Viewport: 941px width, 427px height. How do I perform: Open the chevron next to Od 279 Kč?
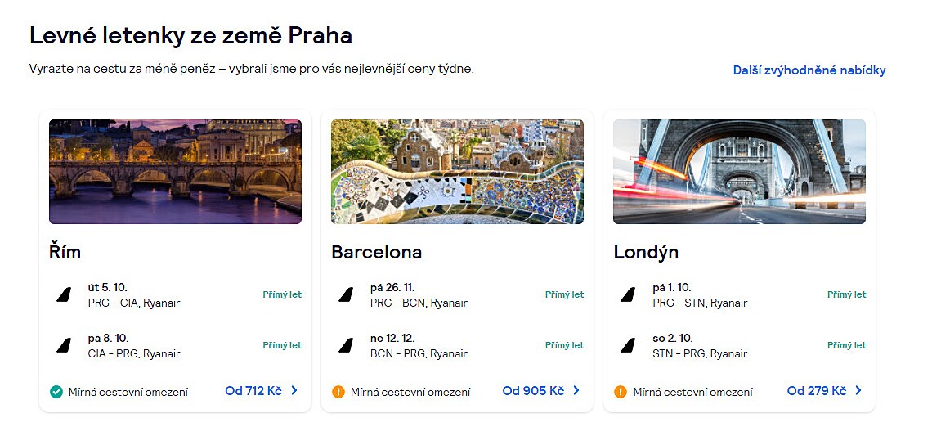coord(858,391)
